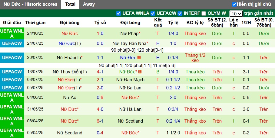Click the 'Tỷ số' column header
The image size is (275, 138).
click(100, 23)
